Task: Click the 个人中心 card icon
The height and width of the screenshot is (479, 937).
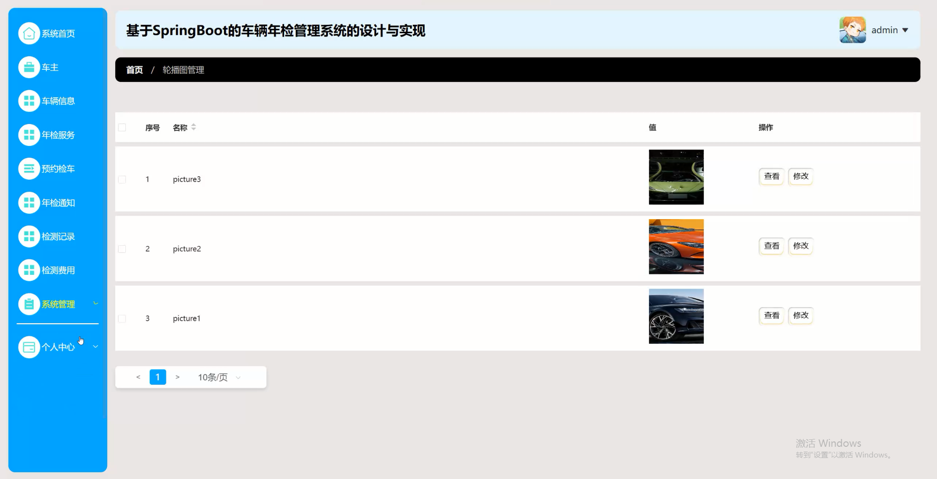Action: (x=29, y=347)
